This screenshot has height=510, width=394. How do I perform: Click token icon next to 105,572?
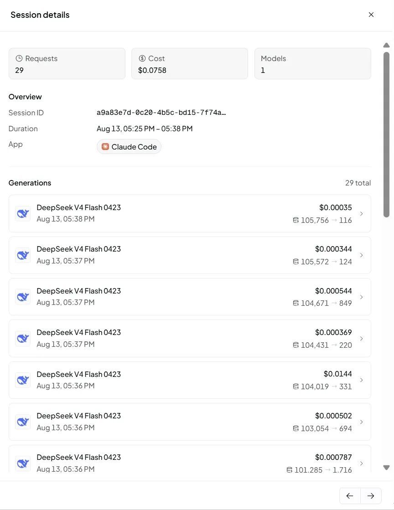tap(296, 262)
